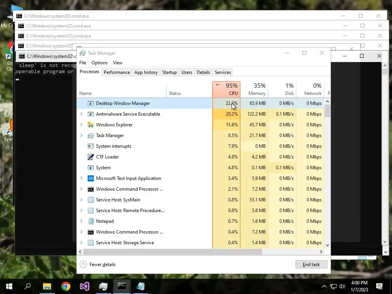The height and width of the screenshot is (294, 392).
Task: Click the process list vertical scrollbar thumb
Action: [x=328, y=111]
